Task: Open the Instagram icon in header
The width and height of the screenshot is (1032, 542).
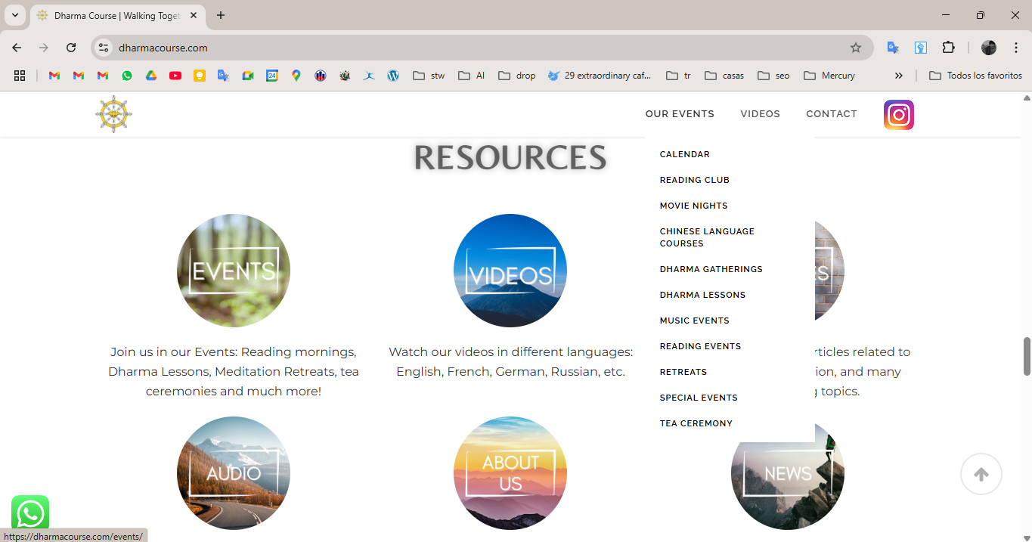Action: 898,115
